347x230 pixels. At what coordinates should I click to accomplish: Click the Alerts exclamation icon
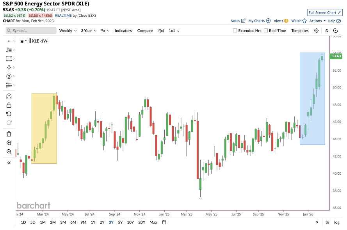pos(286,21)
